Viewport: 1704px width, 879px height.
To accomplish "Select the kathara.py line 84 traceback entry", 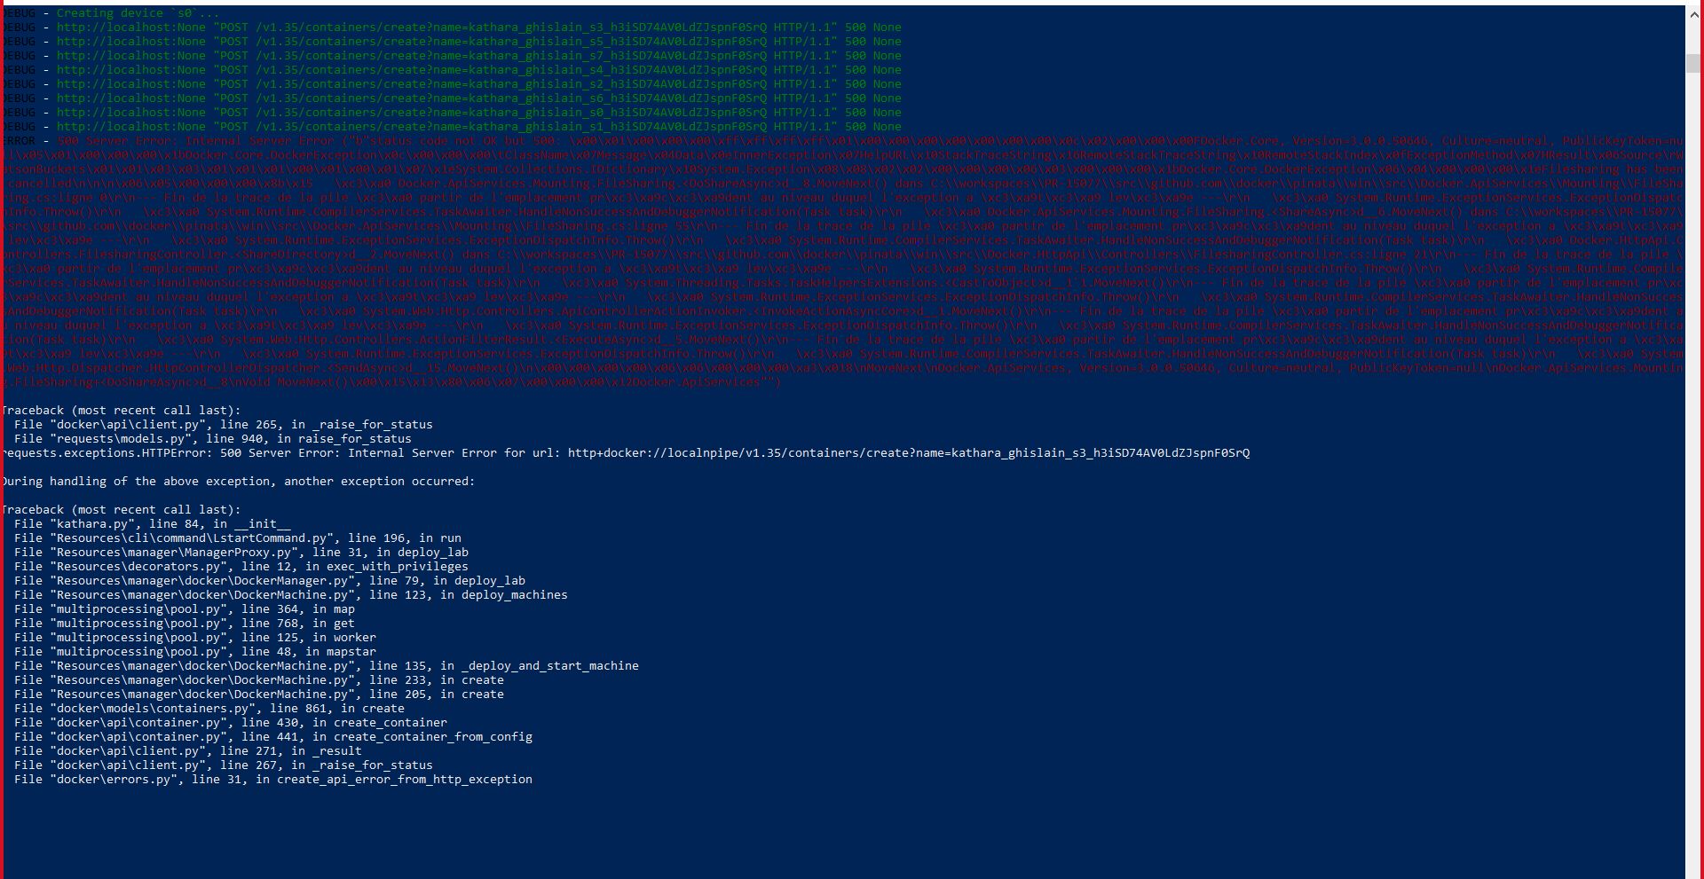I will click(151, 523).
